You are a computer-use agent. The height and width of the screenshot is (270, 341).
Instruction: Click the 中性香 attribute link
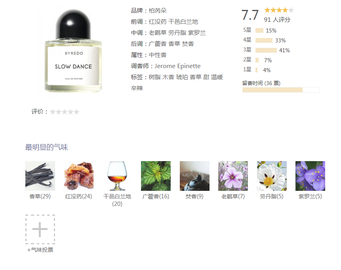[x=158, y=55]
